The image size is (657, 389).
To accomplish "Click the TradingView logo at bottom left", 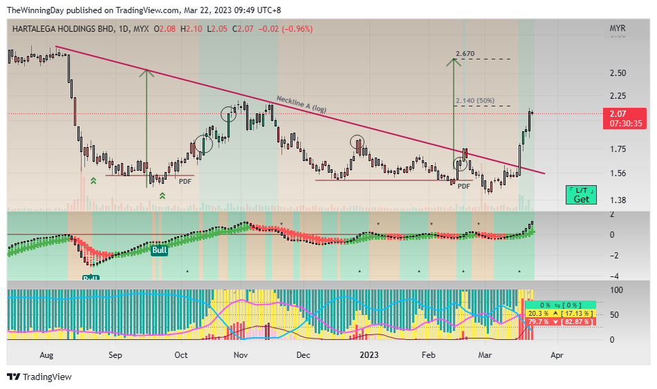I will coord(39,377).
